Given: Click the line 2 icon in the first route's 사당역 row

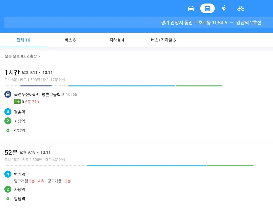Looking at the screenshot, I should (8, 121).
